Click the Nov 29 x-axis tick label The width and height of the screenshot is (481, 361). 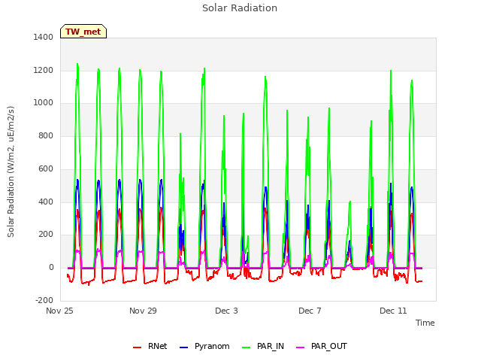click(143, 311)
